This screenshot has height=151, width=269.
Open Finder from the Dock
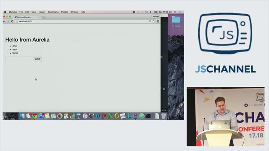(22, 116)
